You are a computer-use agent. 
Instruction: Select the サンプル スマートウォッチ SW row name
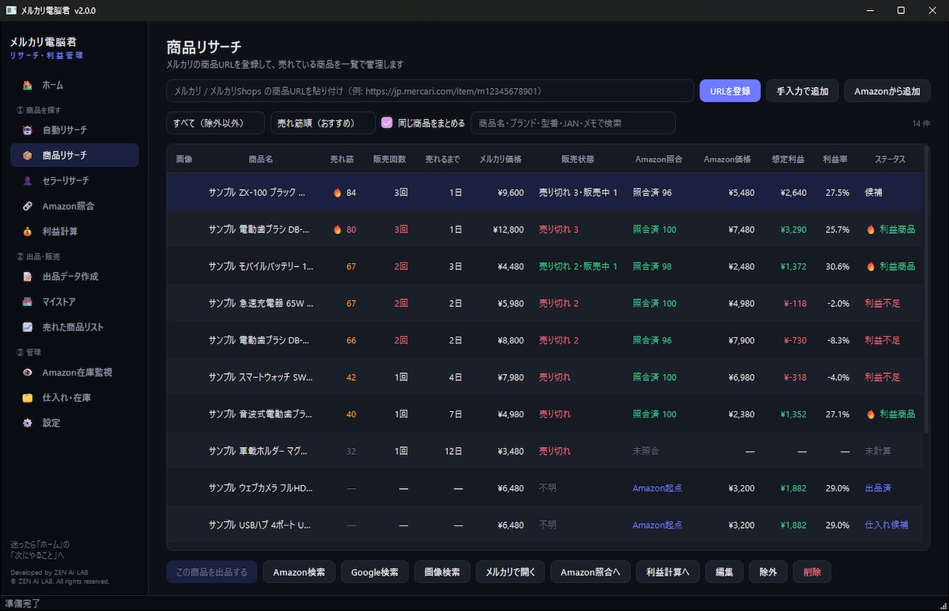261,377
